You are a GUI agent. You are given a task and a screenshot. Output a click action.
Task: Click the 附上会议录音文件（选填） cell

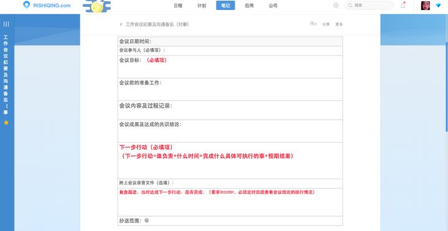click(x=230, y=184)
